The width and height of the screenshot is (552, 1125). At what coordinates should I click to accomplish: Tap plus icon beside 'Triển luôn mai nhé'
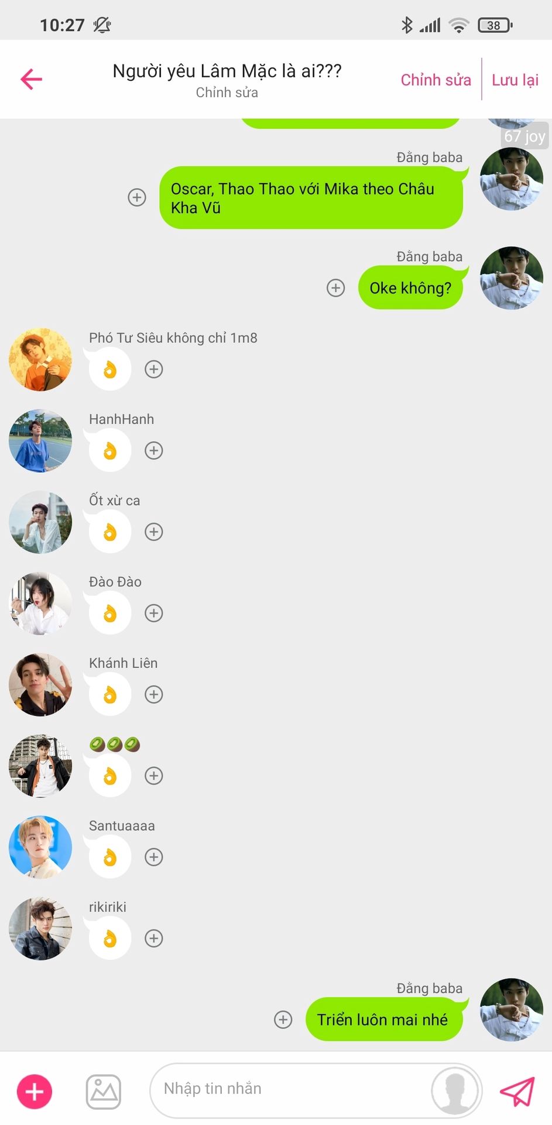point(283,1020)
